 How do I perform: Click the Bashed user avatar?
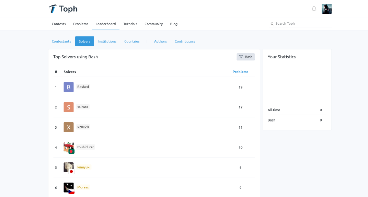[x=69, y=87]
